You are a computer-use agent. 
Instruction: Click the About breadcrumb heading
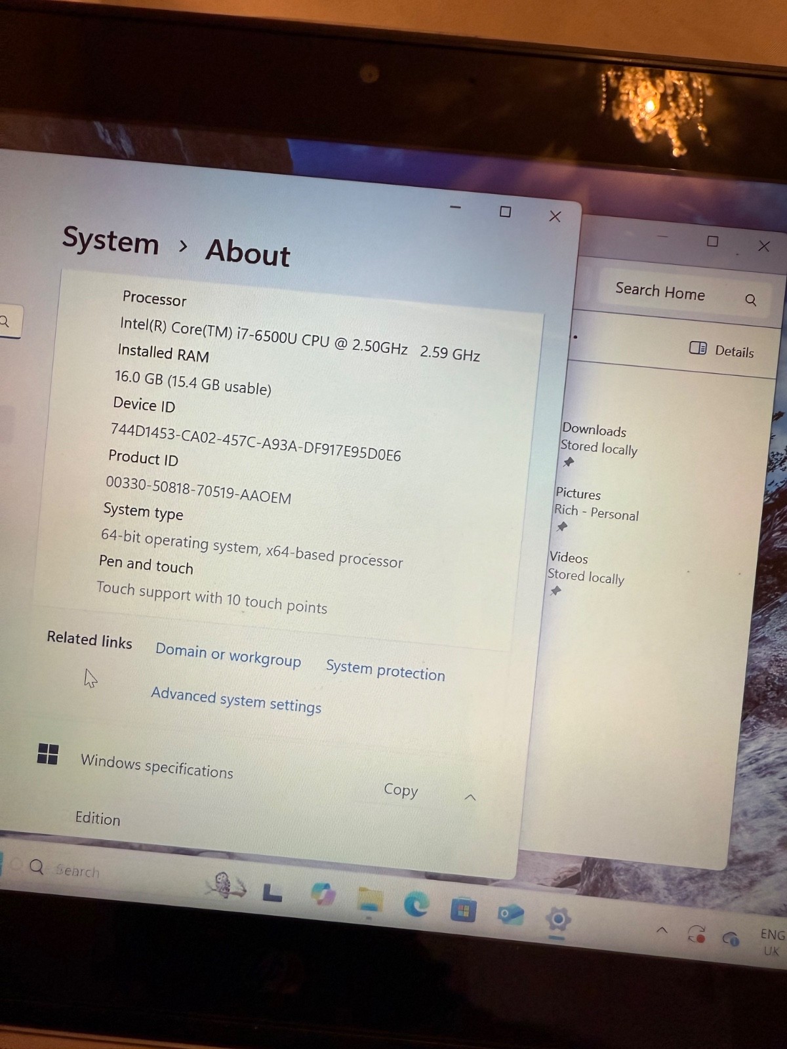click(248, 252)
